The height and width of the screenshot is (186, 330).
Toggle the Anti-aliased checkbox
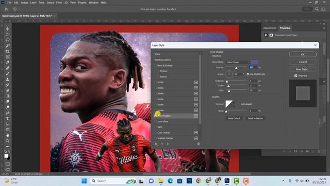[239, 104]
